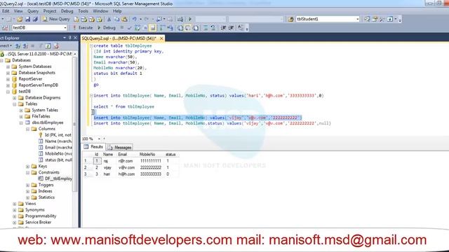Click the Filter icon in Object Explorer toolbar
449x252 pixels.
pyautogui.click(x=41, y=46)
